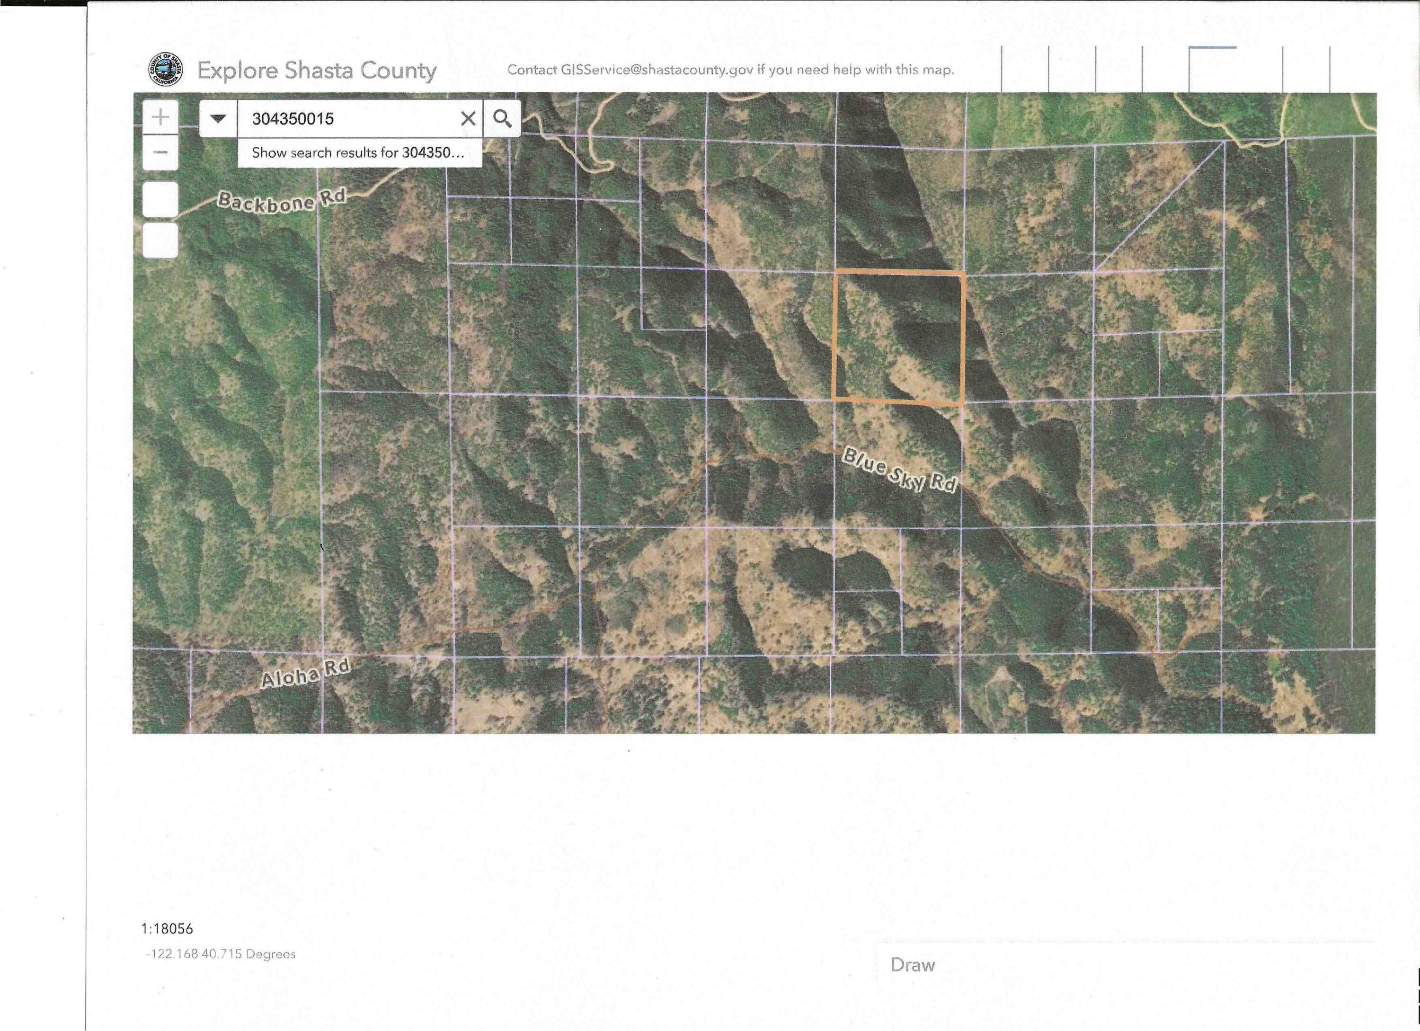Open the search source dropdown arrow

[218, 118]
